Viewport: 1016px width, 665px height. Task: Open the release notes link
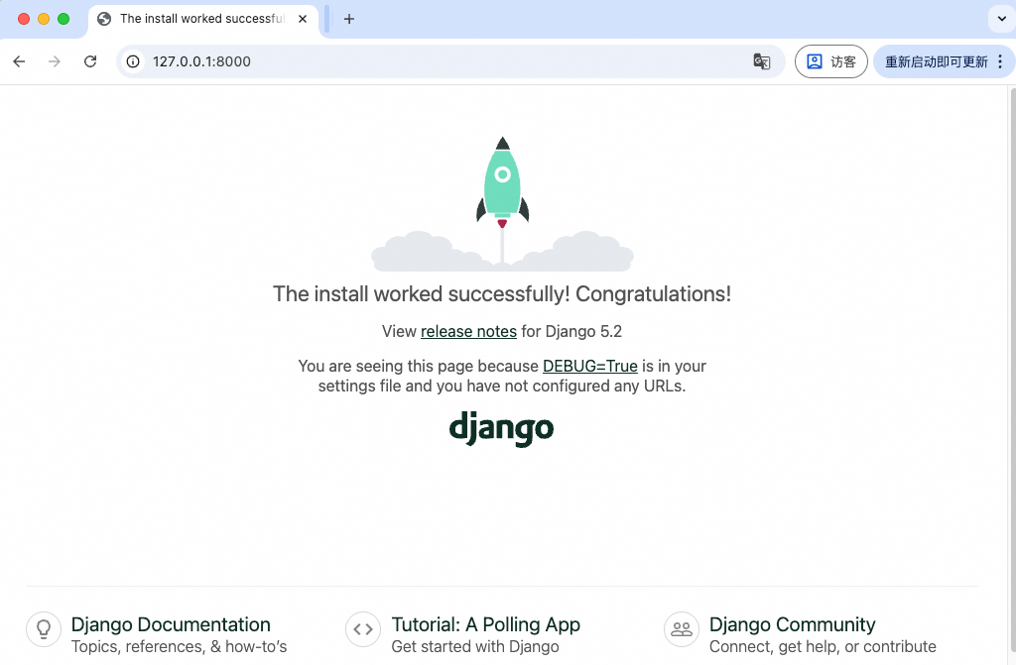point(468,332)
